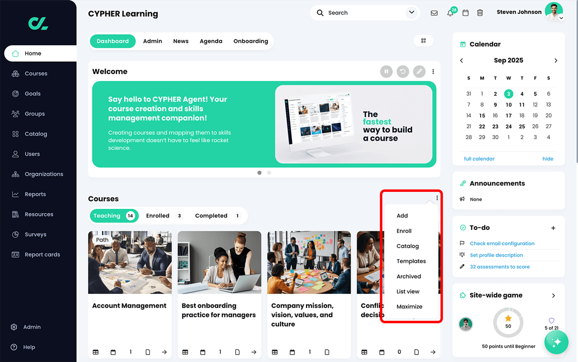
Task: Edit the Welcome widget with the pencil icon
Action: pyautogui.click(x=419, y=71)
